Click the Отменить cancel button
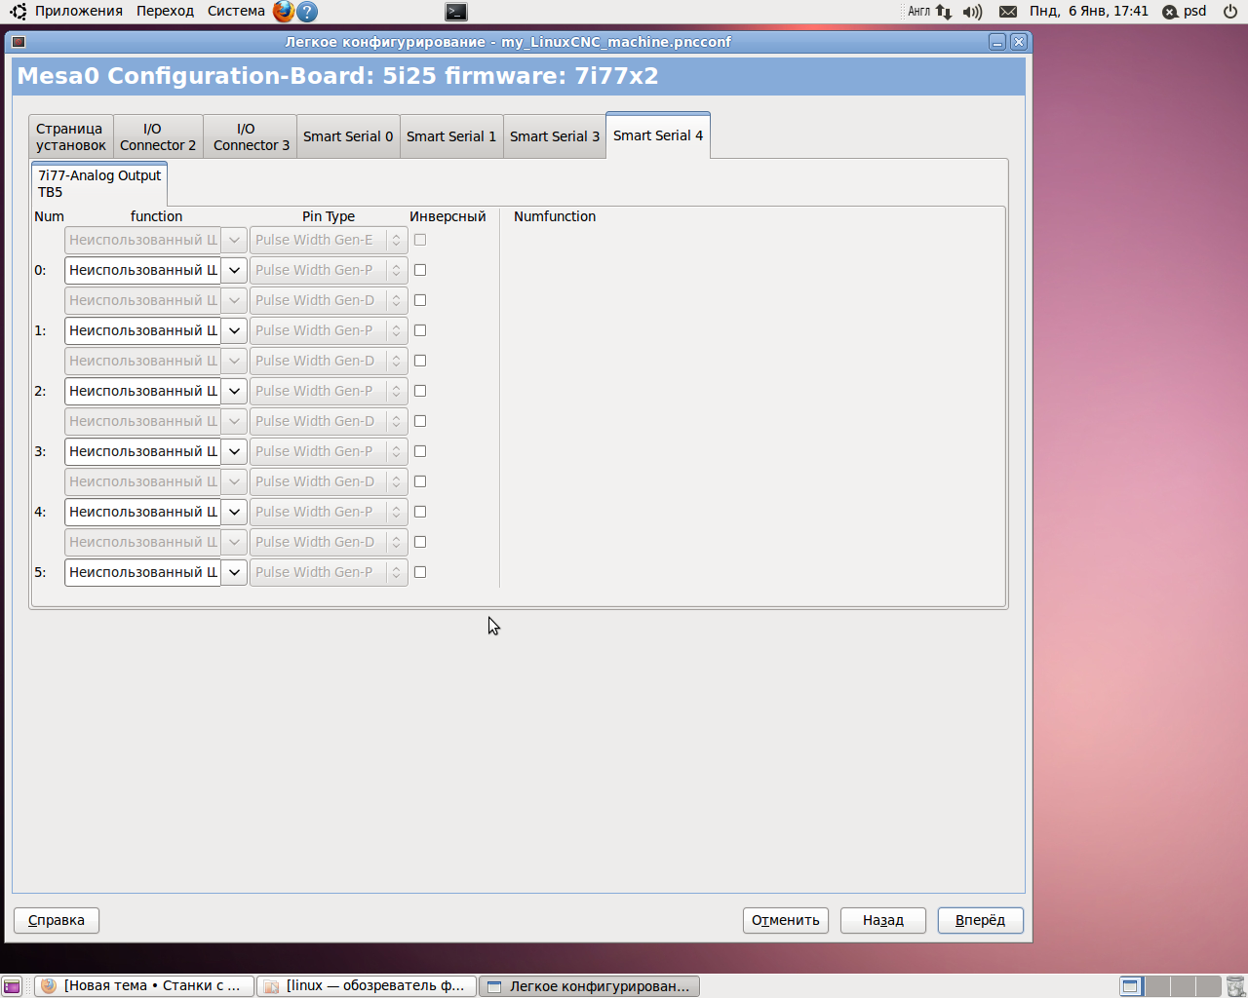The height and width of the screenshot is (998, 1248). click(x=786, y=920)
